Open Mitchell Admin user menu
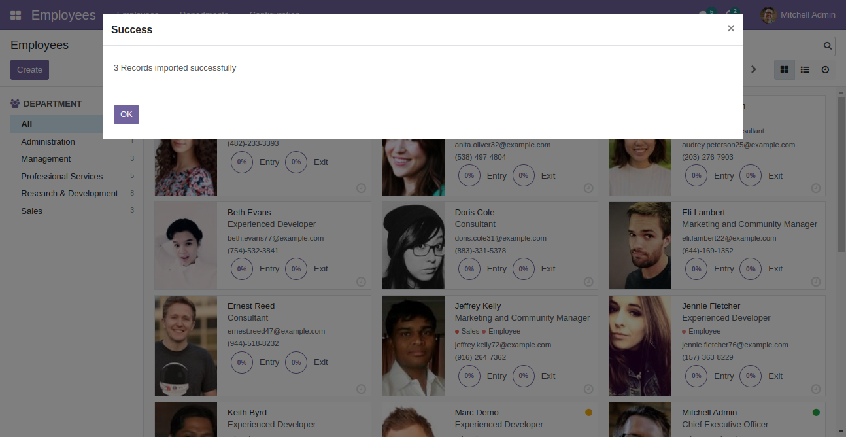Image resolution: width=846 pixels, height=437 pixels. coord(798,14)
